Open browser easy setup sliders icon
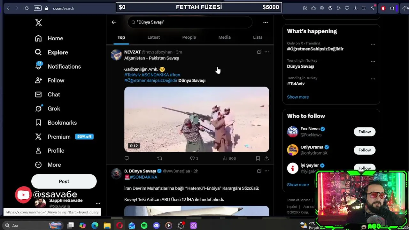 pos(364,8)
